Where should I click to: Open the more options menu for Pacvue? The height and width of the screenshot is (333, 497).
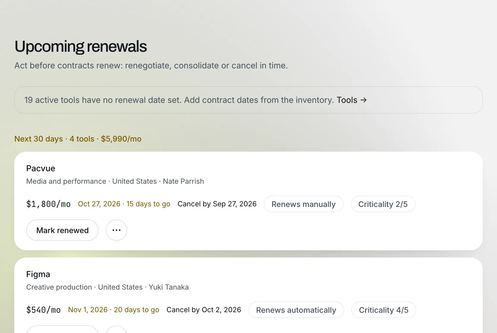click(117, 230)
